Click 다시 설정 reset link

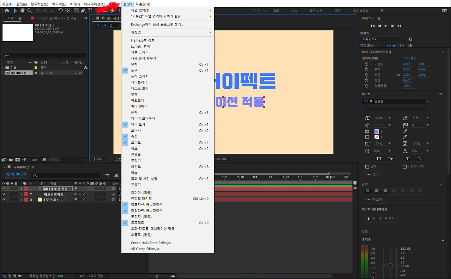tap(410, 58)
